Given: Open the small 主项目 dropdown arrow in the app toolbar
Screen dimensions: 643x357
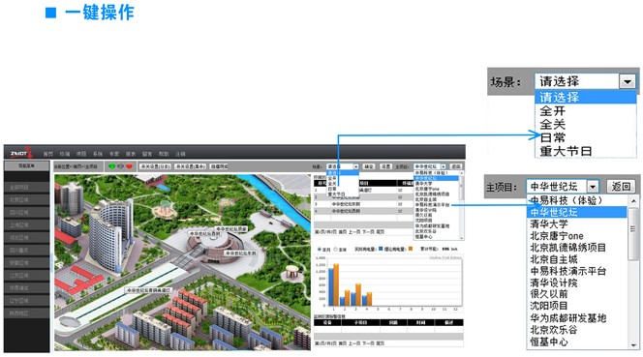Looking at the screenshot, I should coord(444,166).
